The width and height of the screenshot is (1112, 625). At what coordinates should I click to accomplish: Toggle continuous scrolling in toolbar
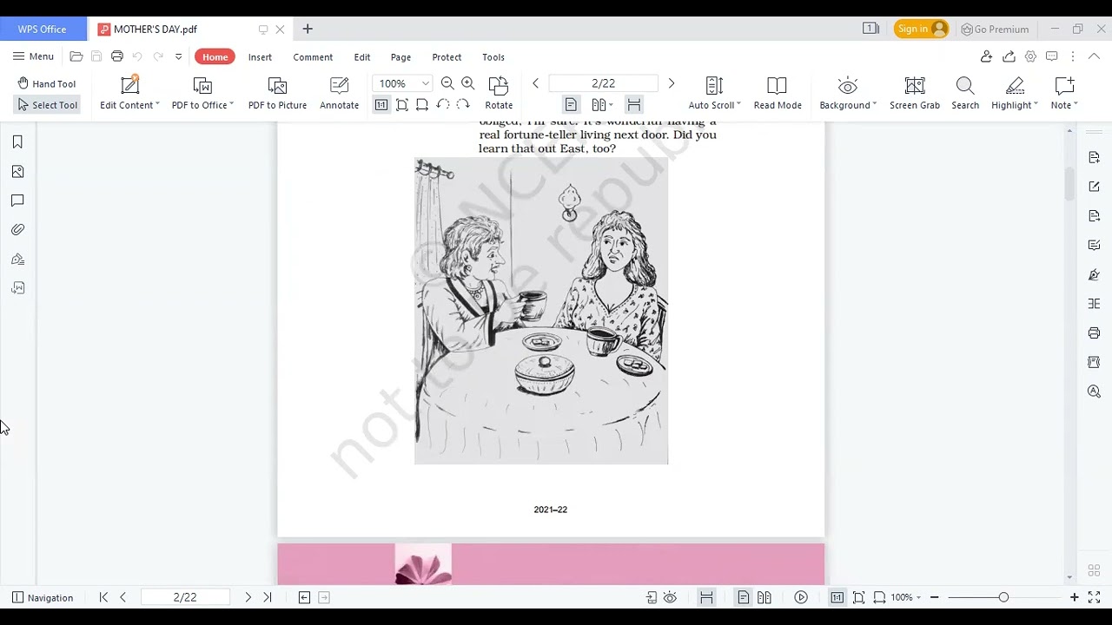tap(634, 105)
